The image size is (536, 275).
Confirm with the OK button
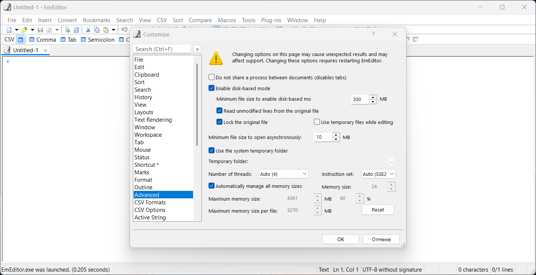(x=341, y=239)
